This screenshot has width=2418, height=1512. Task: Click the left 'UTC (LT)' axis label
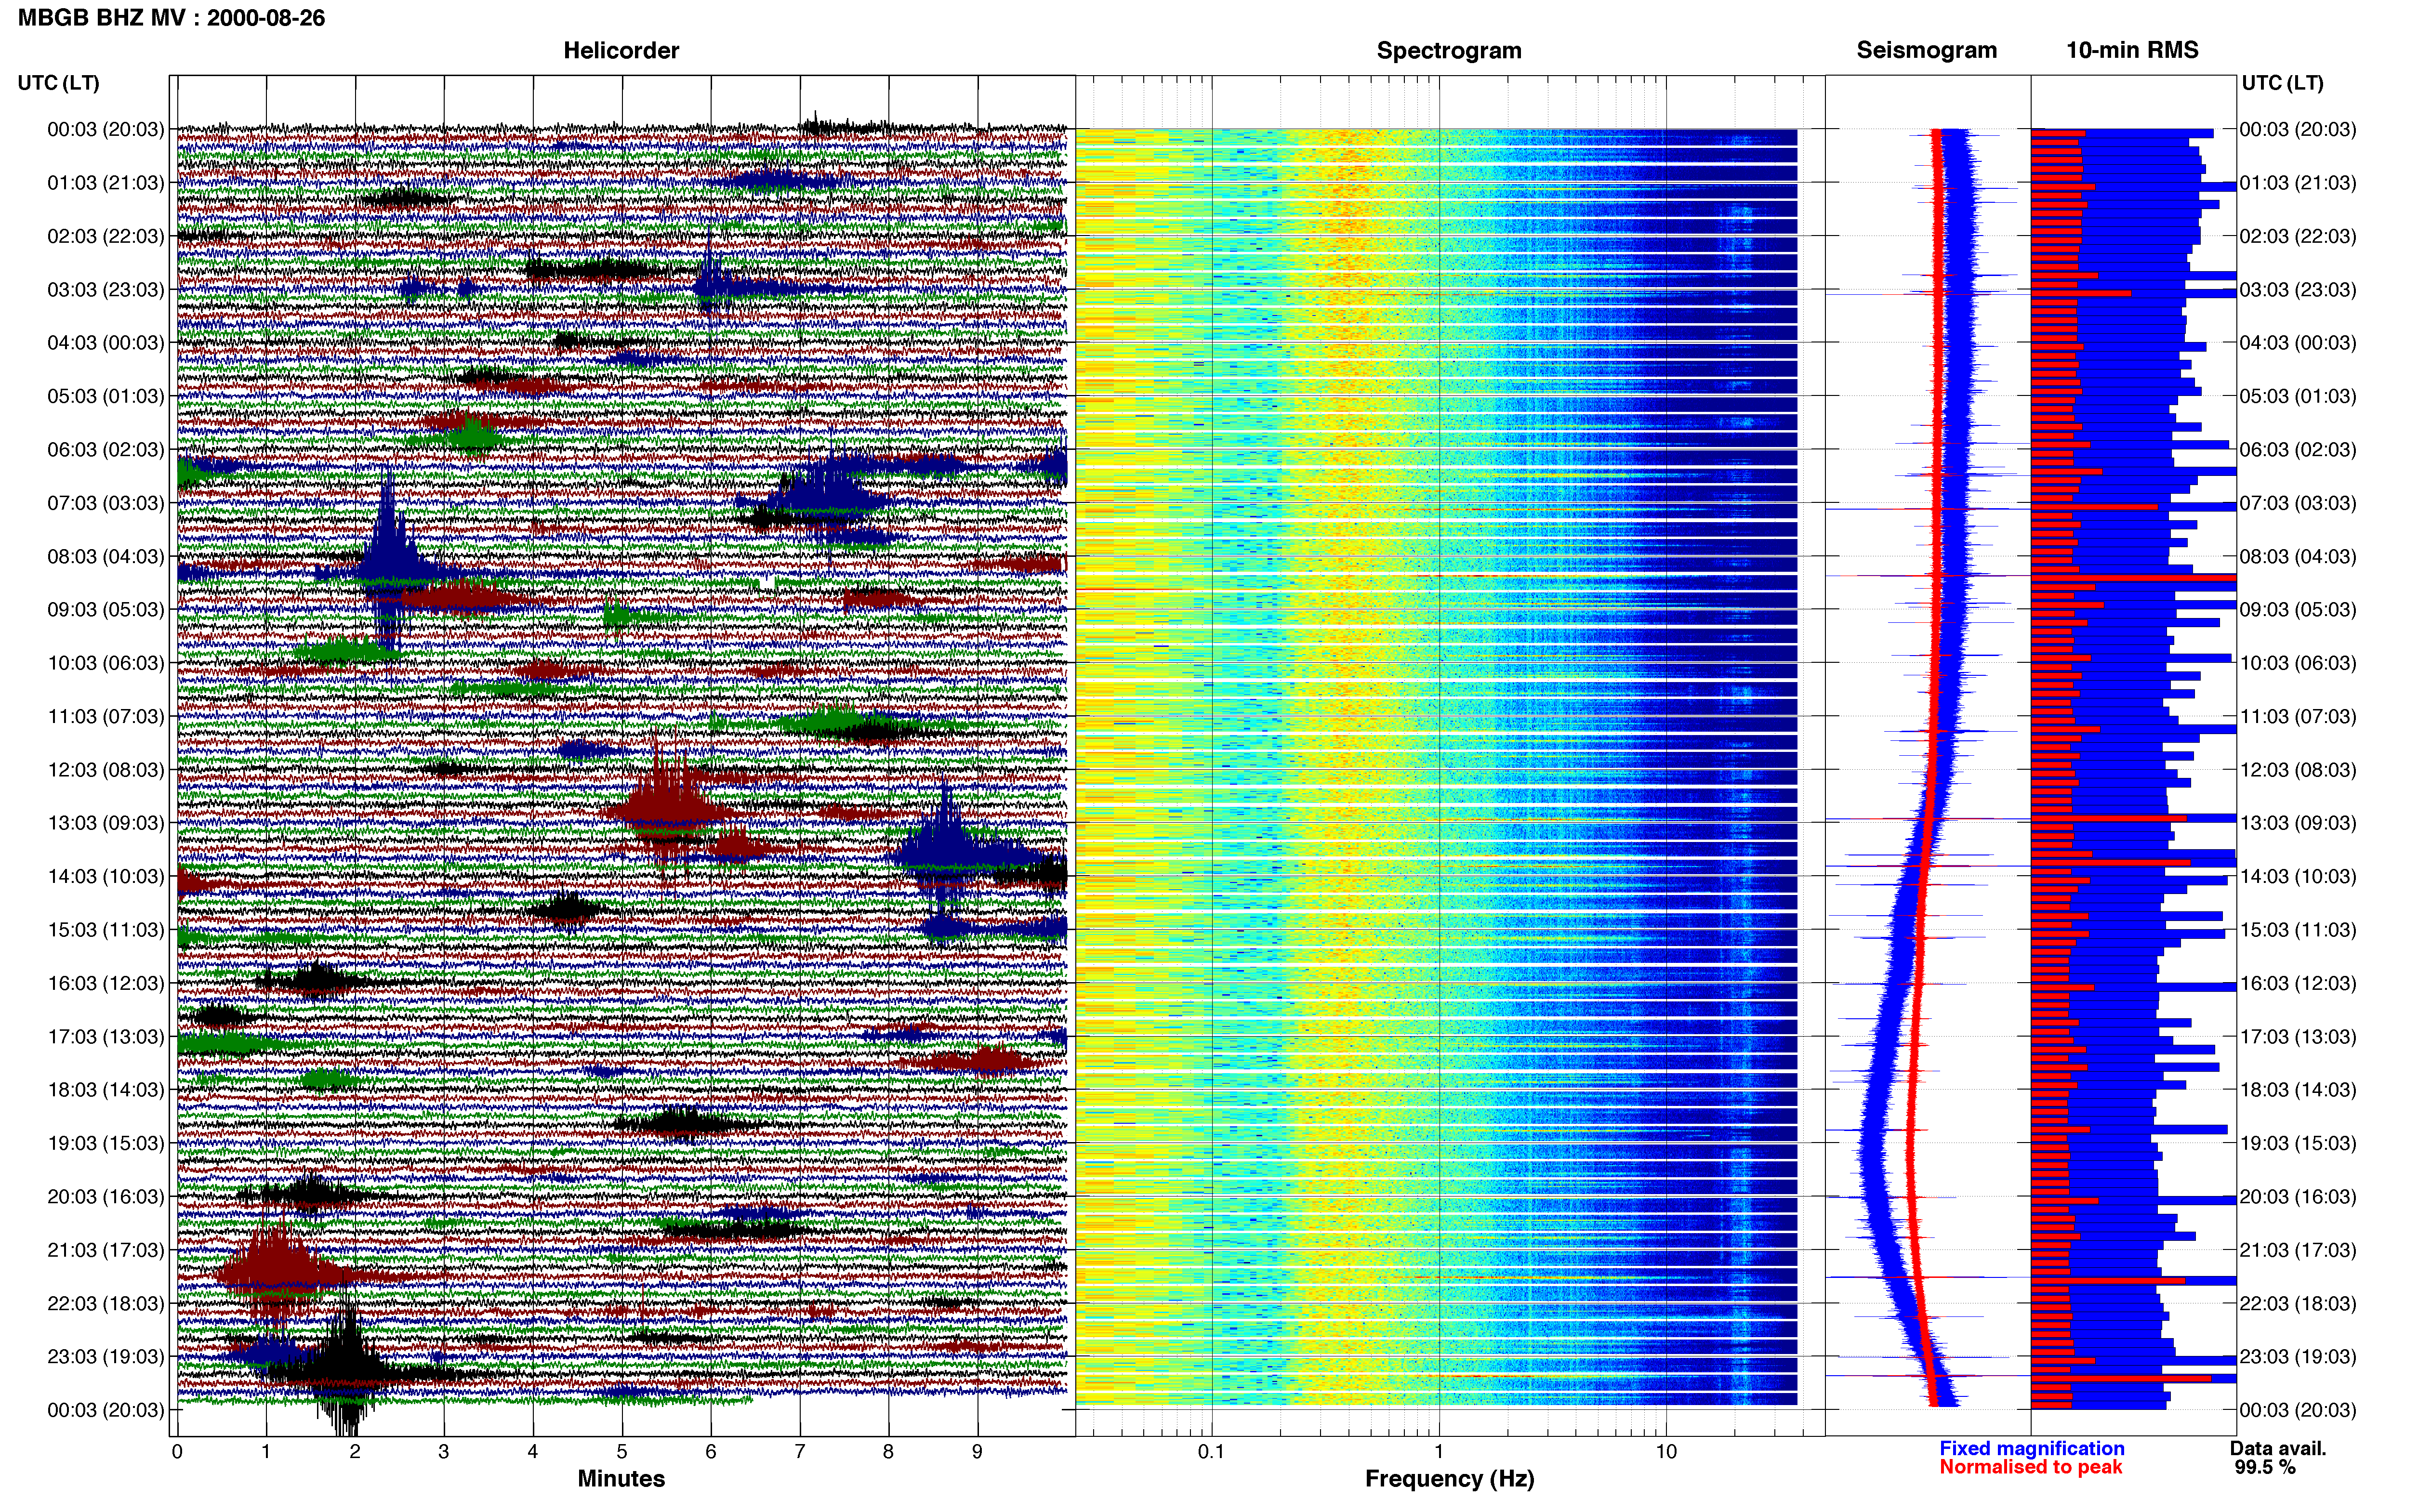coord(58,83)
